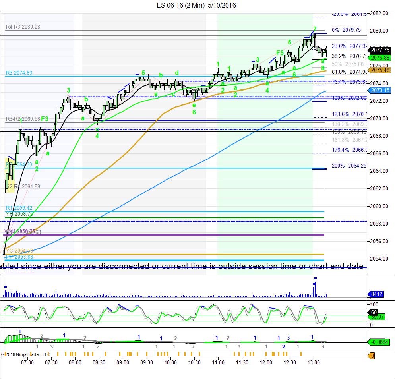Screen dimensions: 395x379
Task: Select the R2-R1 2061.88 level label
Action: tap(23, 186)
